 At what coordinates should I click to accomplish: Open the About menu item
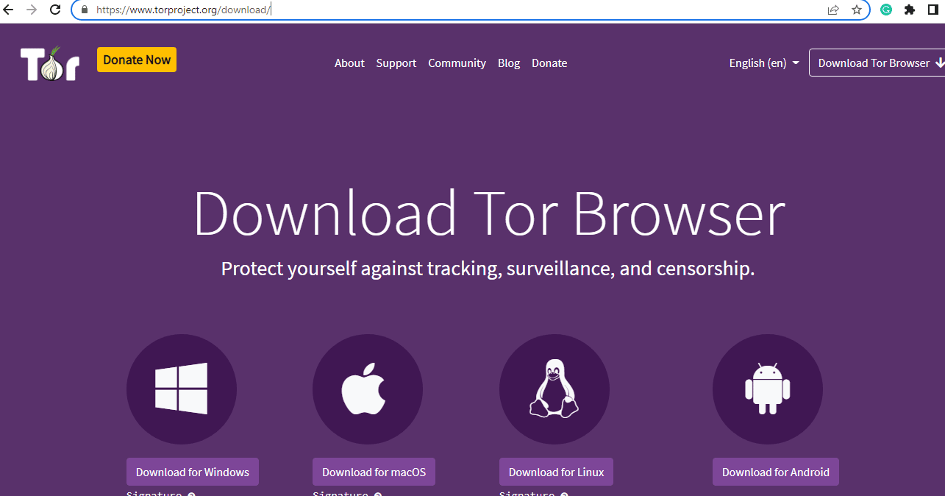point(349,63)
